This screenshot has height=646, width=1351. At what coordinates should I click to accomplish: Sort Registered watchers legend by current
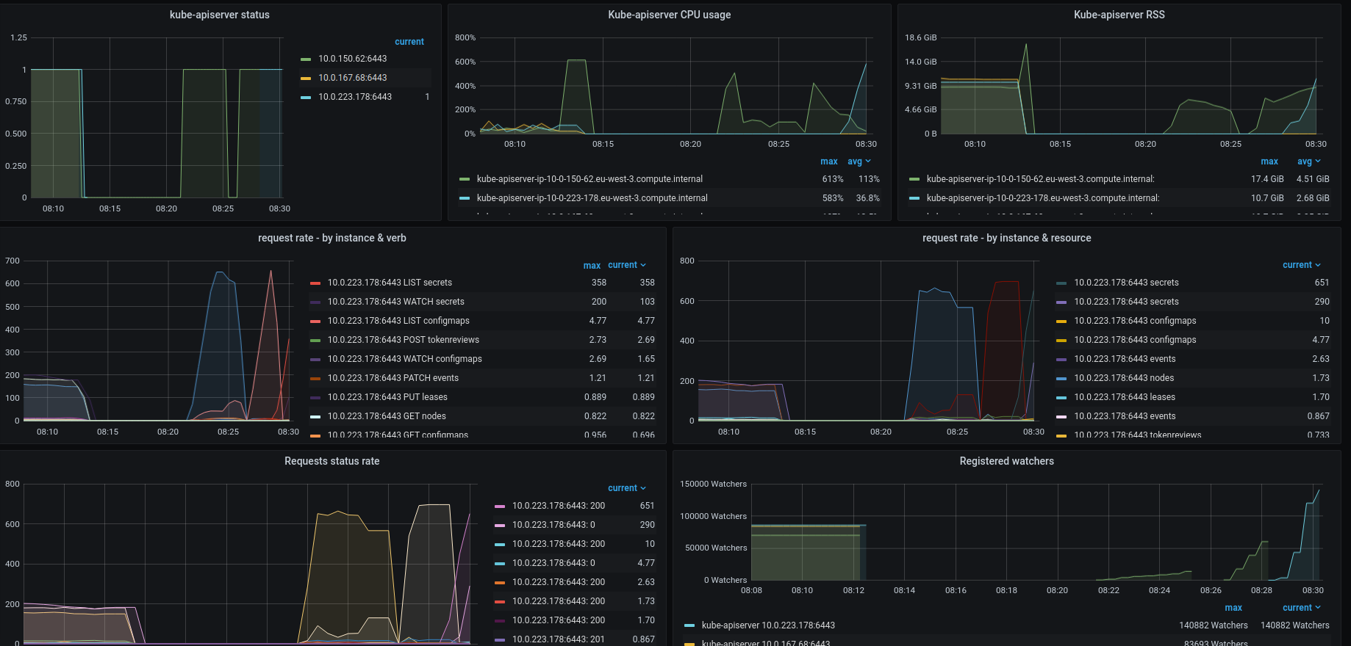pyautogui.click(x=1302, y=608)
